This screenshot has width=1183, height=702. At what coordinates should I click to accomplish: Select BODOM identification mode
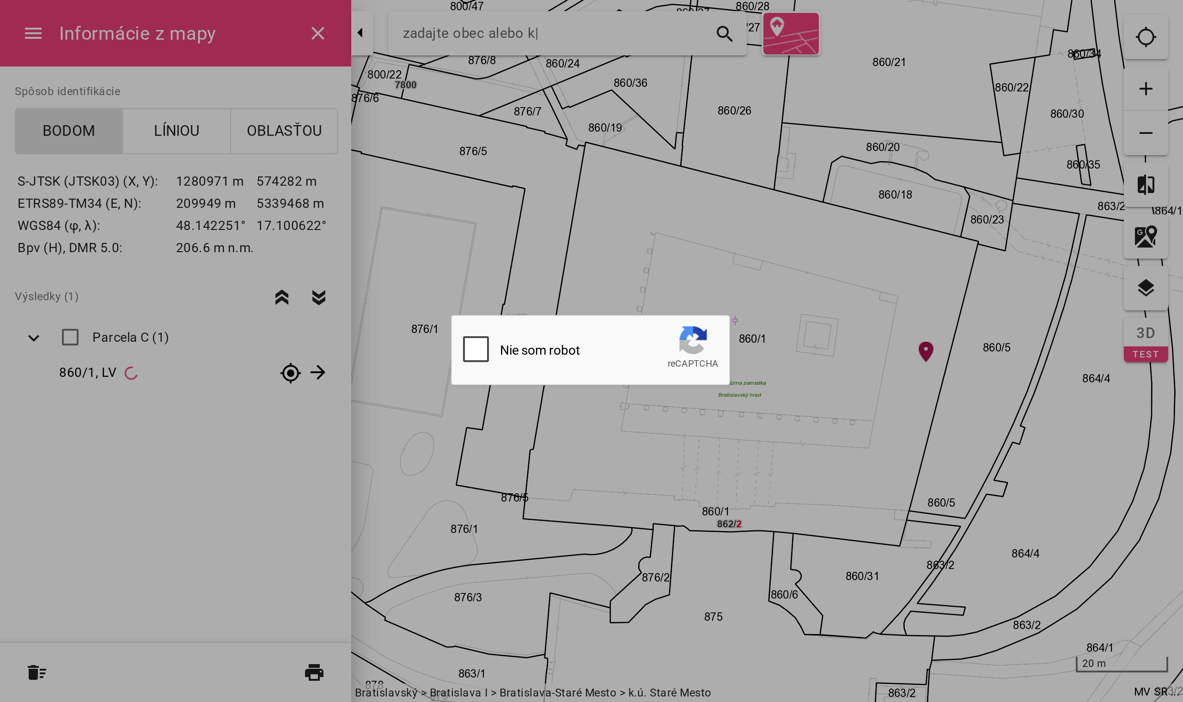pos(68,131)
